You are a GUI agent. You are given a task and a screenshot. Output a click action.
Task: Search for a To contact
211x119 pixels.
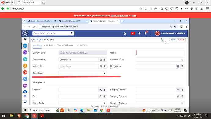[x=101, y=96]
